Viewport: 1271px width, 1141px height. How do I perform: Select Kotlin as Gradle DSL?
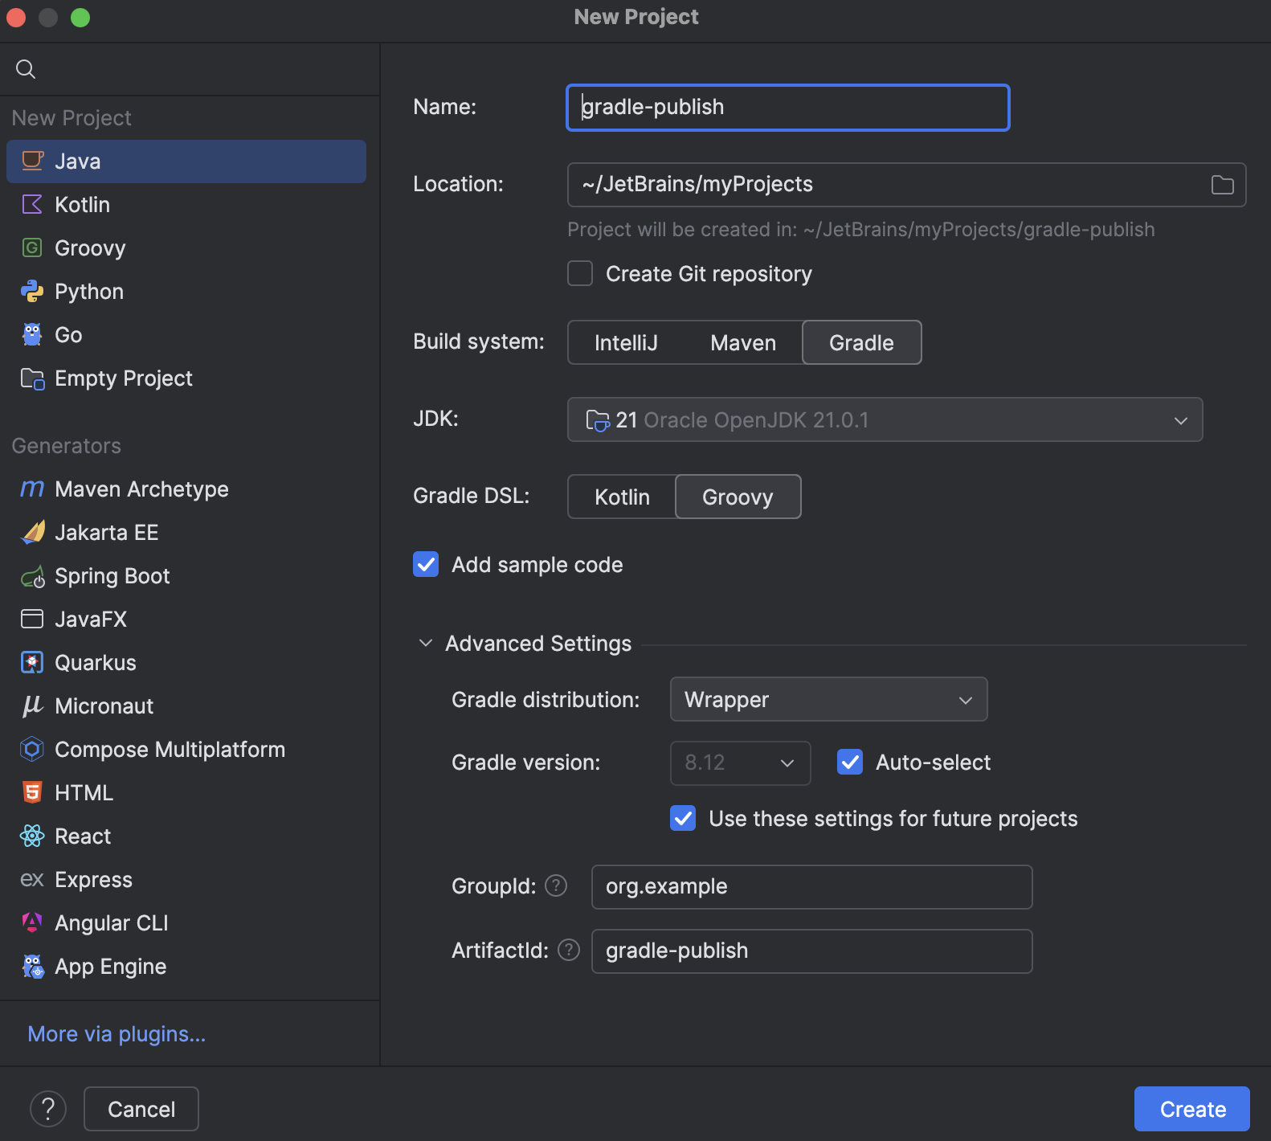[622, 497]
